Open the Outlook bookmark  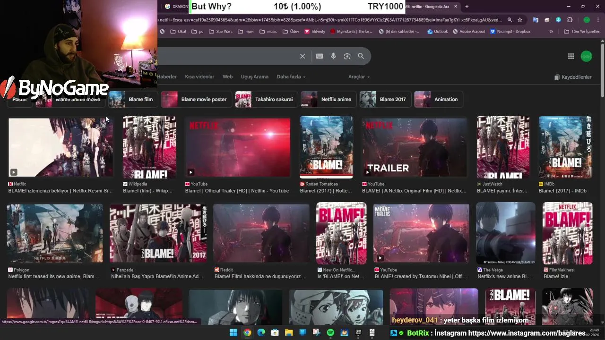pos(437,32)
